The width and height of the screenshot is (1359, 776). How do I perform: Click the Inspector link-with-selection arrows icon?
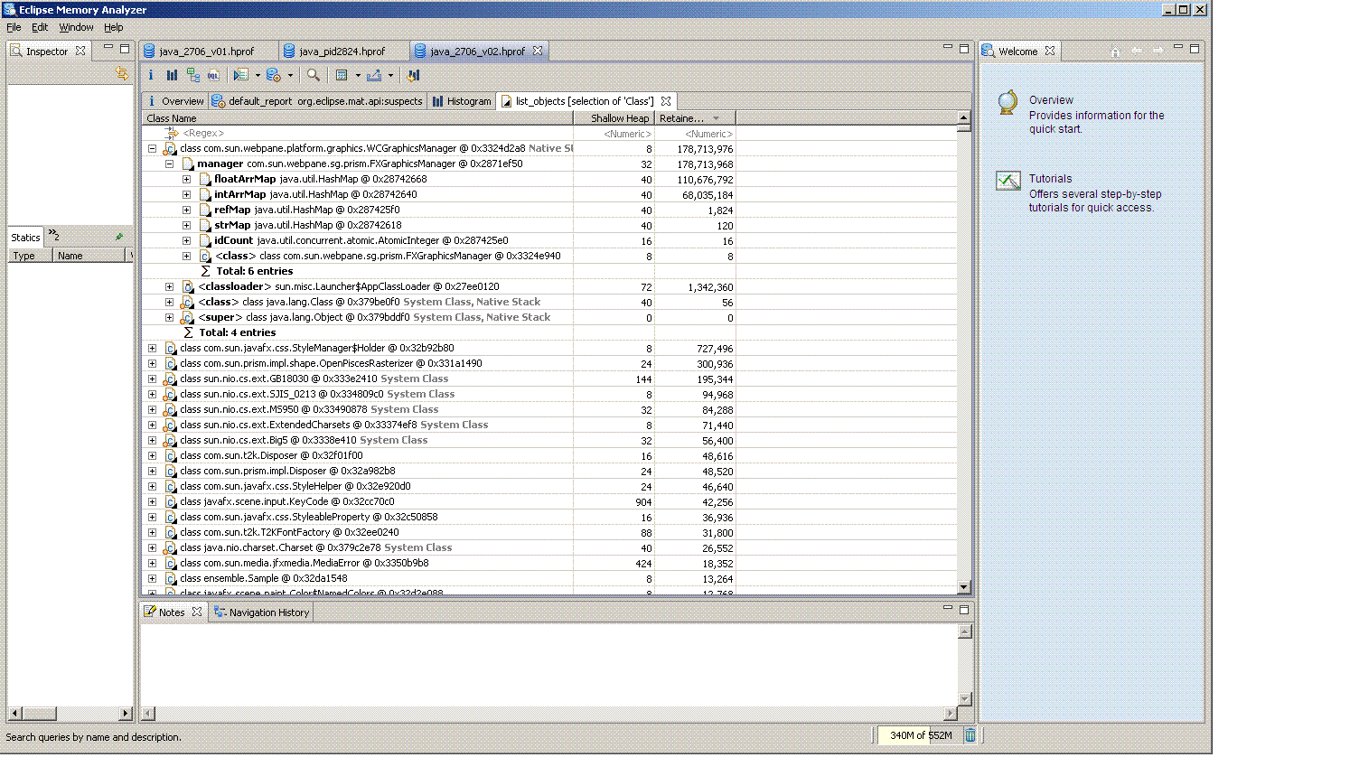(x=122, y=74)
